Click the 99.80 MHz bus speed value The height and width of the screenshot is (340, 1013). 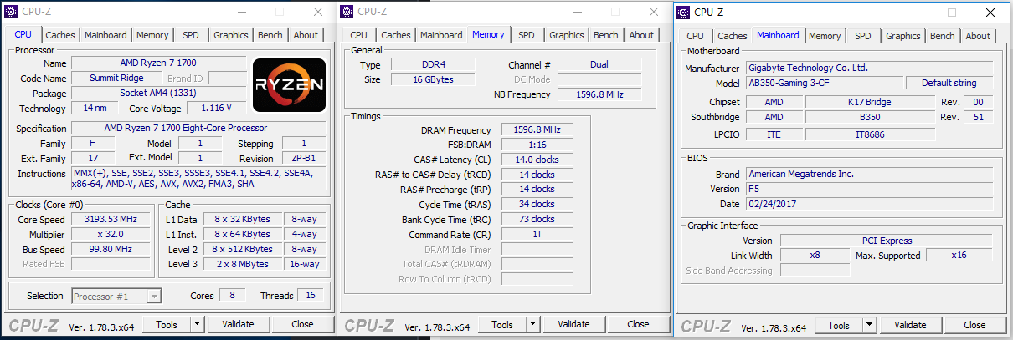click(111, 249)
